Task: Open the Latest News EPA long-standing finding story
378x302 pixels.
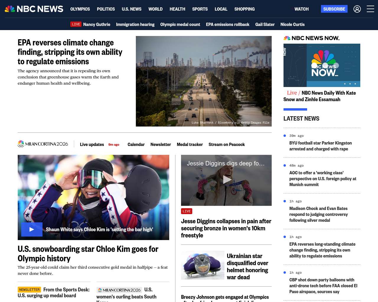Action: [322, 250]
